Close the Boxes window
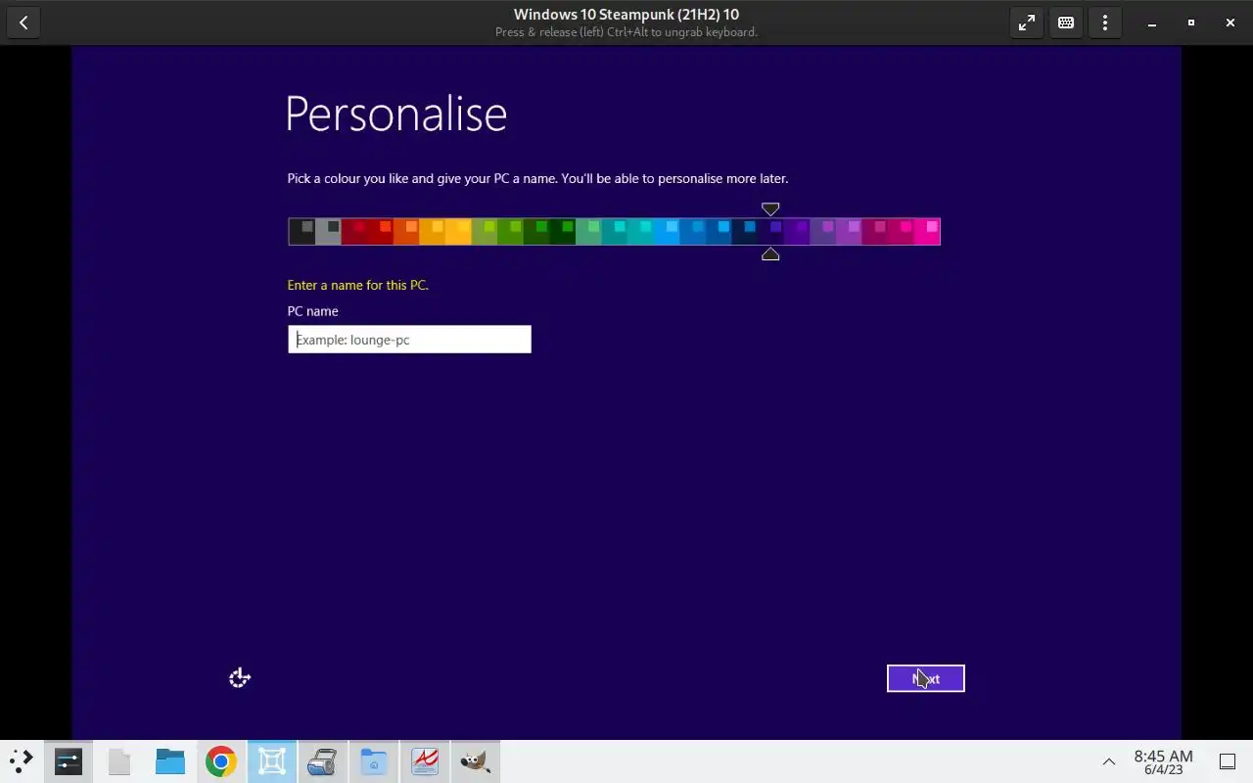Image resolution: width=1253 pixels, height=783 pixels. coord(1230,23)
